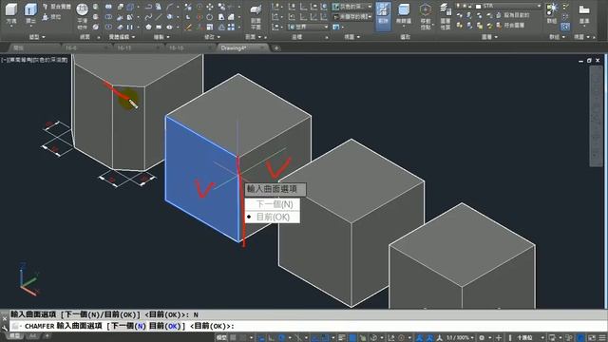
Task: Click Match Layer (符合圖層) button
Action: click(x=510, y=26)
